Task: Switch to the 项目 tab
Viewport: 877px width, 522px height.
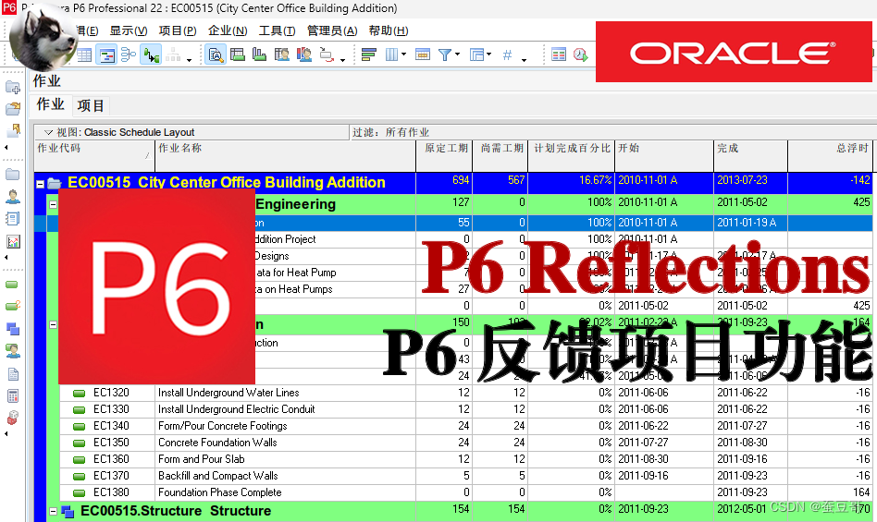Action: (91, 105)
